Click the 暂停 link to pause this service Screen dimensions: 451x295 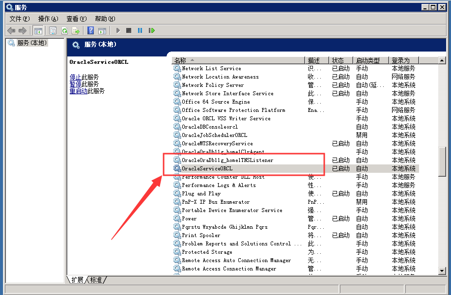(75, 84)
